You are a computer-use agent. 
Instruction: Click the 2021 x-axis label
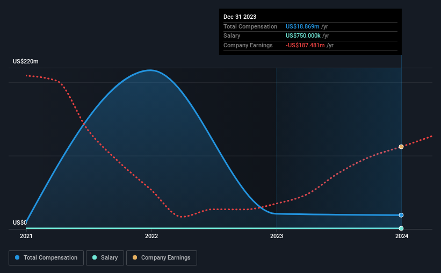pyautogui.click(x=26, y=236)
